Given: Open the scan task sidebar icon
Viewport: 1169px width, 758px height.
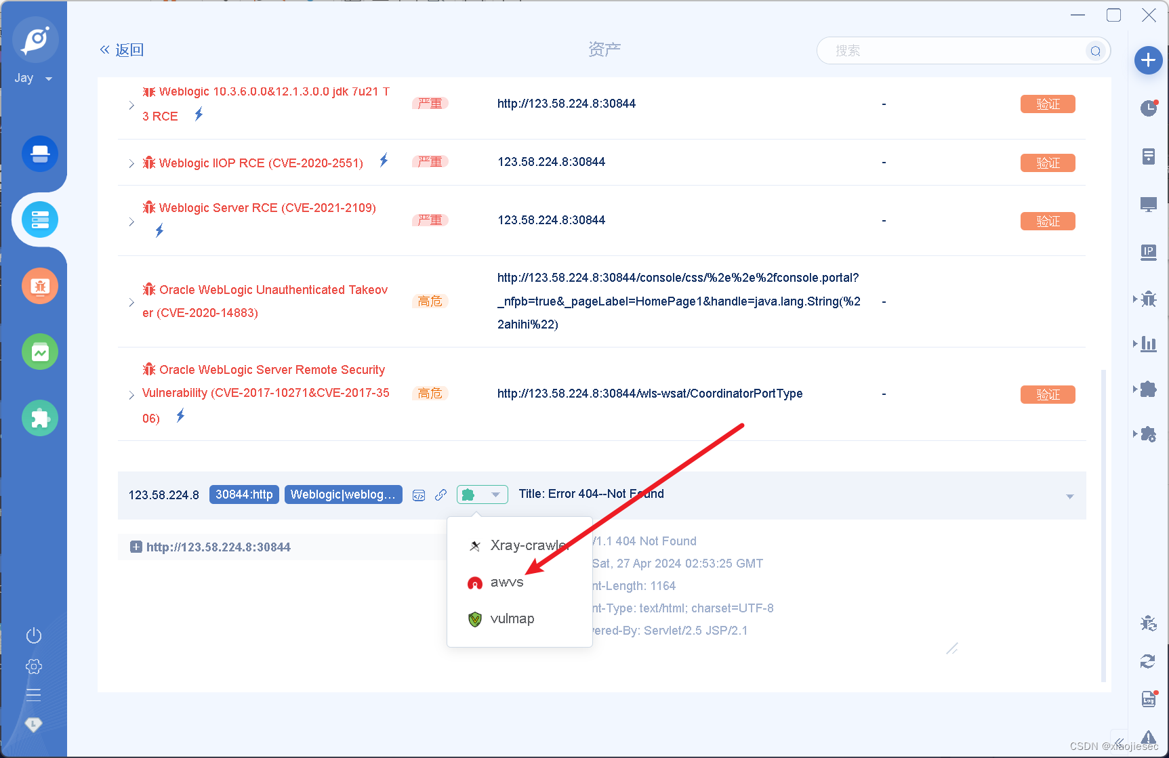Looking at the screenshot, I should click(40, 154).
